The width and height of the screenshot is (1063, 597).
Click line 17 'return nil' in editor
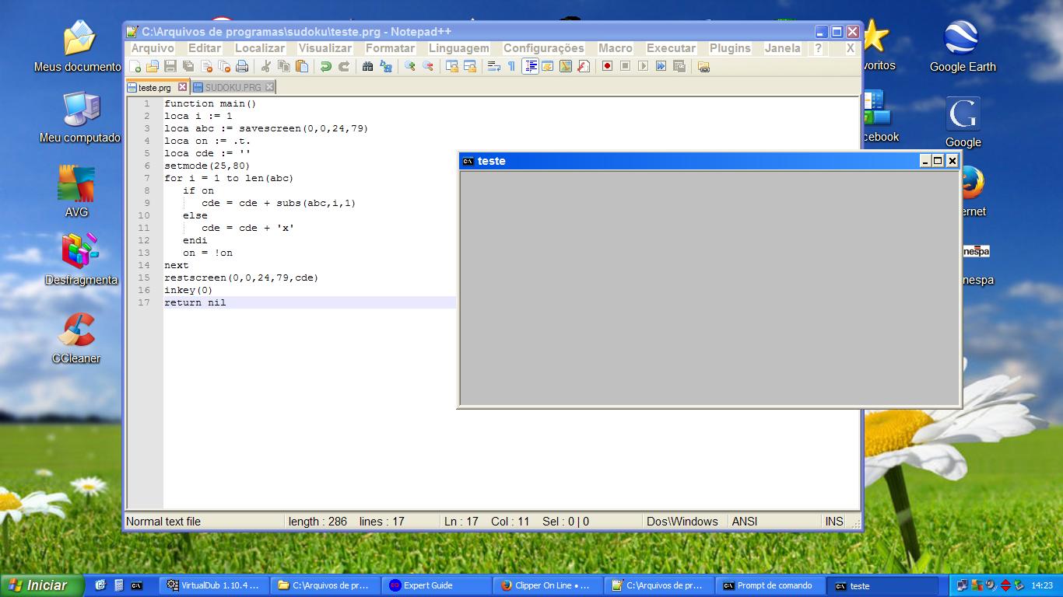click(195, 303)
